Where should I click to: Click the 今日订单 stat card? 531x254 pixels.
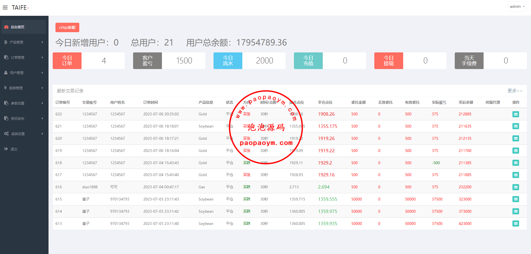tap(67, 61)
